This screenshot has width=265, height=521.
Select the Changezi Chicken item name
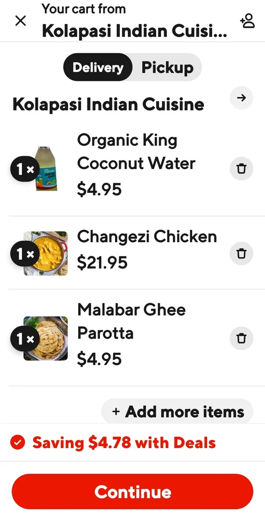point(147,237)
